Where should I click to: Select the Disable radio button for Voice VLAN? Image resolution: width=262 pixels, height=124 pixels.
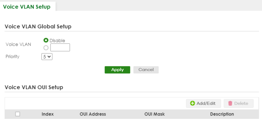click(x=46, y=40)
